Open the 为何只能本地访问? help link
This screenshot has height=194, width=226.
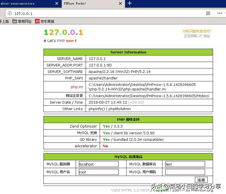click(197, 31)
